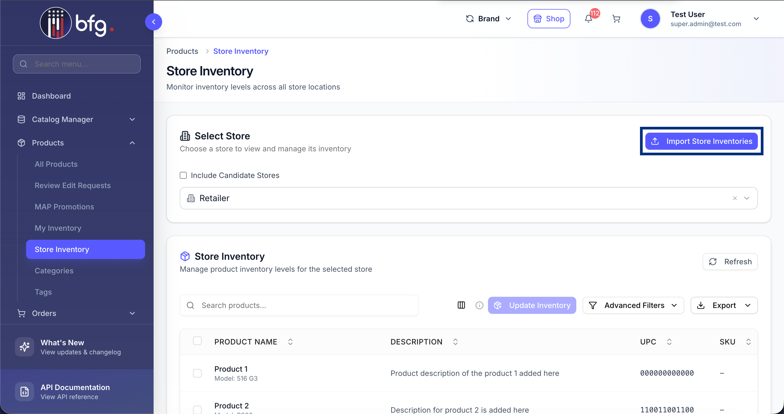Click the Refresh button
The image size is (784, 414).
tap(730, 261)
